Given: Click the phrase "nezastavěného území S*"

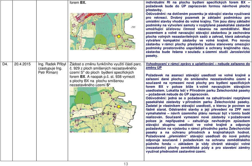Looking at the screenshot, I should pyautogui.click(x=90, y=85).
